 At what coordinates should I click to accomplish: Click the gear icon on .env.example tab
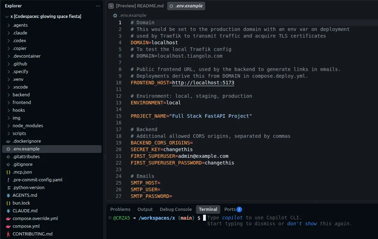(171, 6)
